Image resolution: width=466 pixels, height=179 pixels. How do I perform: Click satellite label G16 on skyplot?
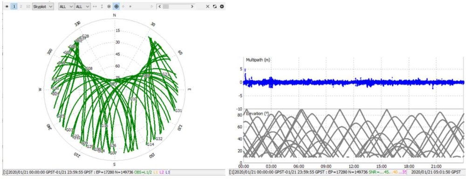click(104, 126)
